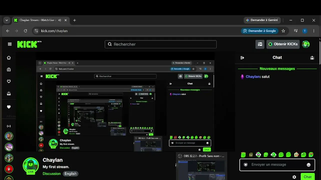Bookmark this page with the star icon
This screenshot has height=180, width=321.
(x=283, y=31)
